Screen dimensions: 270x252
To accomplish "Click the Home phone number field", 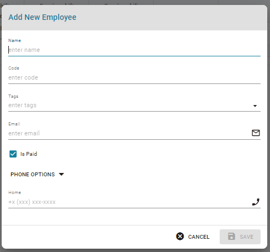I will pos(129,202).
